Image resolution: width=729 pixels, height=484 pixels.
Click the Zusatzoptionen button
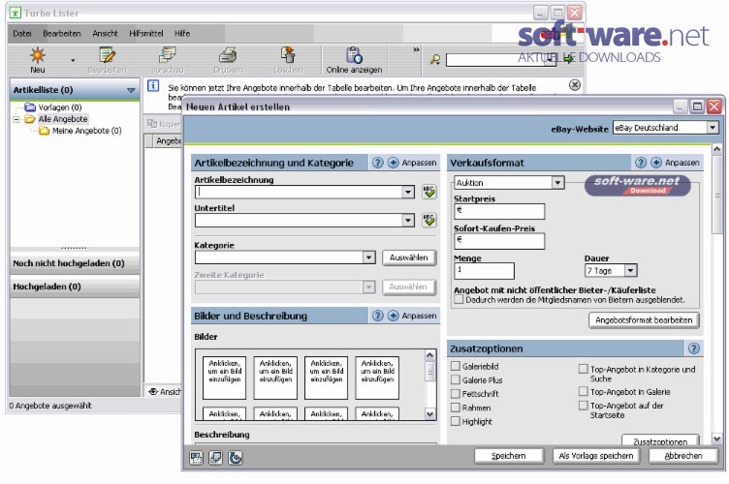pyautogui.click(x=660, y=440)
